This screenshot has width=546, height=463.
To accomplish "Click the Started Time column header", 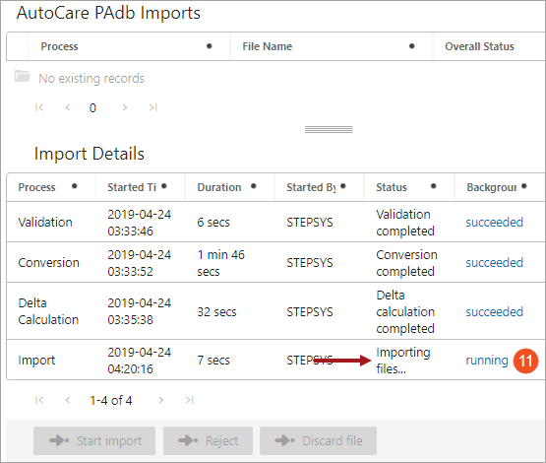I will coord(132,187).
